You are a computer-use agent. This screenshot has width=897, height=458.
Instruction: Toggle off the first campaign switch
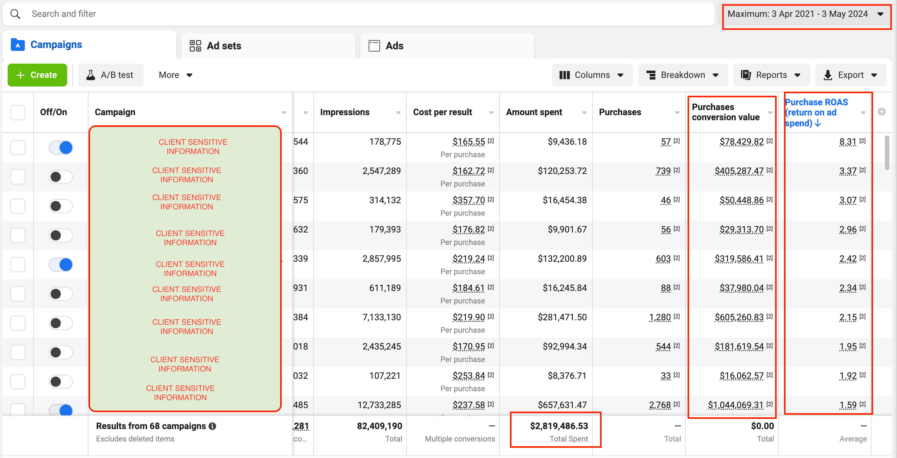60,148
